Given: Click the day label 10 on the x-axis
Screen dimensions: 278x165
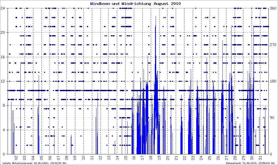Looking at the screenshot, I should tap(84, 158).
